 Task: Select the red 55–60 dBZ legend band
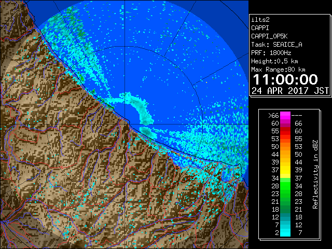click(x=285, y=131)
